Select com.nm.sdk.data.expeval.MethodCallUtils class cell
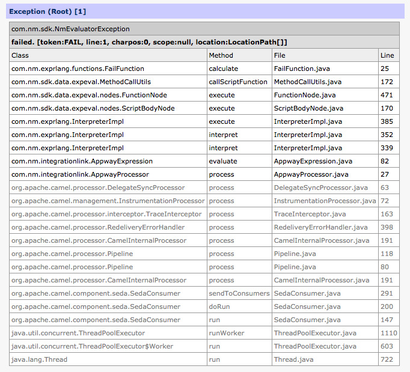The width and height of the screenshot is (410, 372). click(x=108, y=82)
